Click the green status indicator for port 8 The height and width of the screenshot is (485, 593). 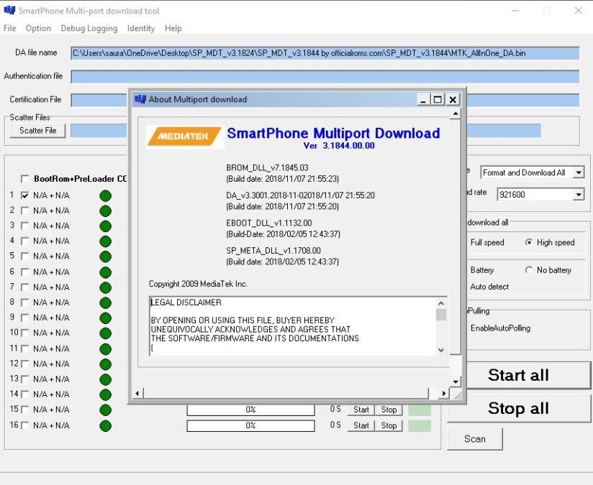(x=106, y=302)
